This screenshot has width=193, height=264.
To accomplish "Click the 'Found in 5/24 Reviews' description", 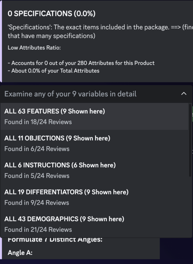I will (x=37, y=176).
